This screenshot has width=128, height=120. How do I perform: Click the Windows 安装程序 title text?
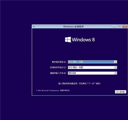[73, 26]
